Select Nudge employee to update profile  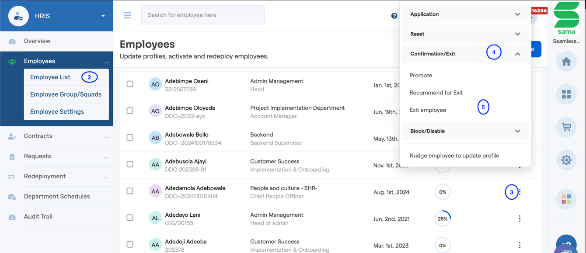tap(454, 156)
